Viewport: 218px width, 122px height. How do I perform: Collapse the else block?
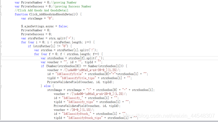[x=0, y=86]
